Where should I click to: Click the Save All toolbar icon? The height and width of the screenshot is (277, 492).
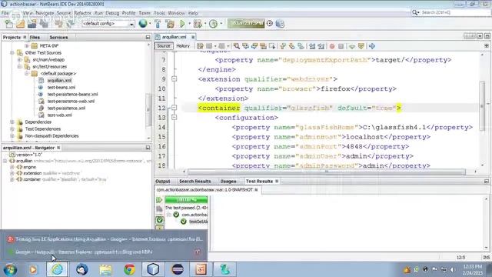[44, 24]
